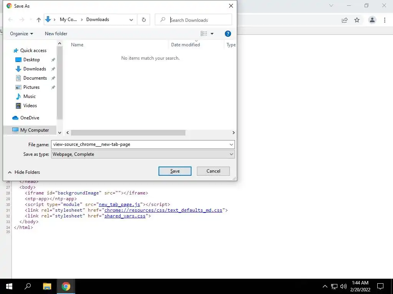
Task: Open Pictures in the navigation pane
Action: [31, 87]
